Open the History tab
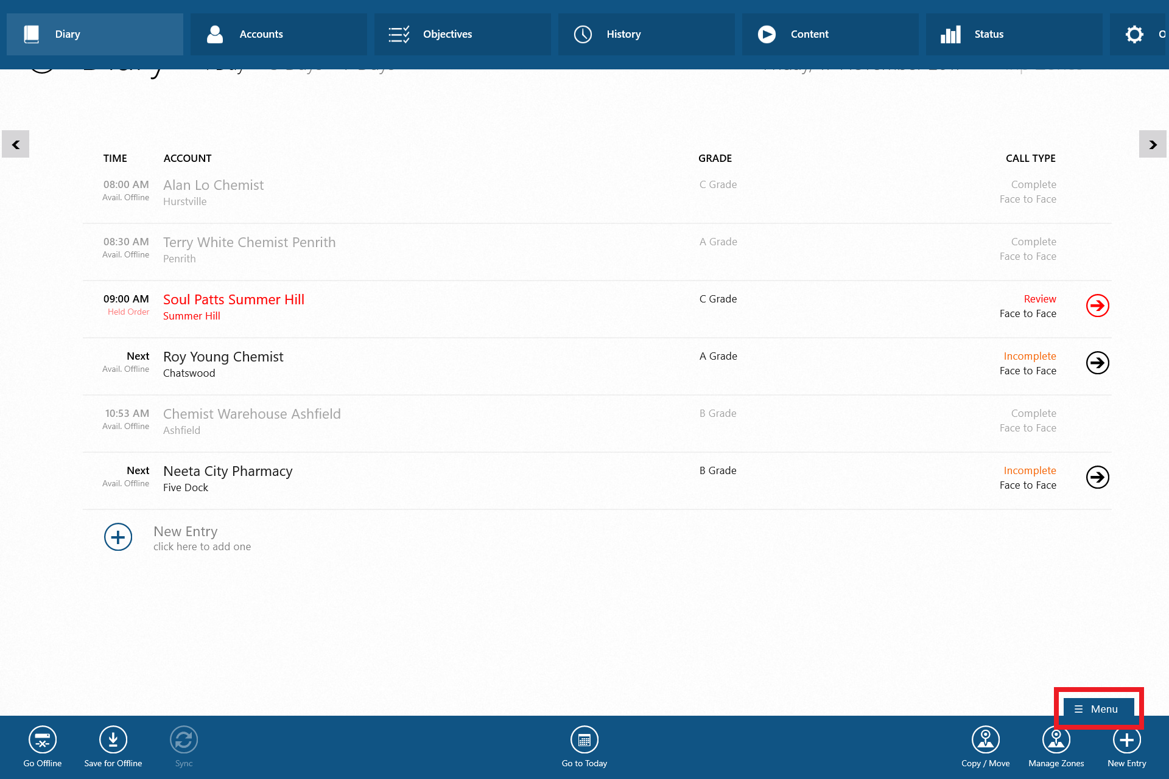The height and width of the screenshot is (779, 1169). pyautogui.click(x=646, y=34)
